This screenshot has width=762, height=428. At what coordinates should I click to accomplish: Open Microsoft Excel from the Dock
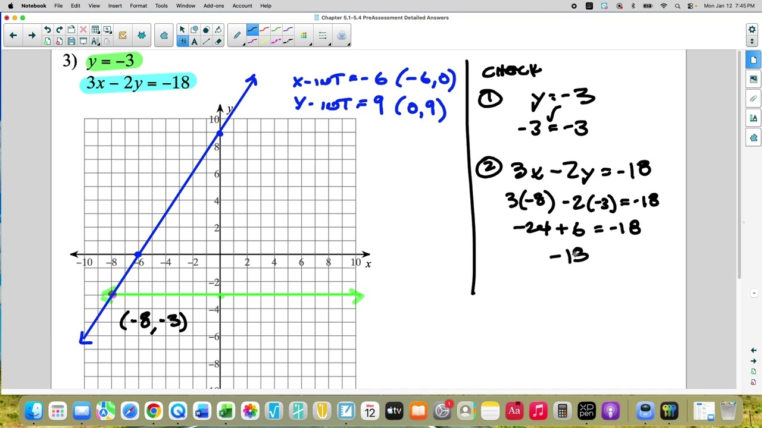[226, 411]
